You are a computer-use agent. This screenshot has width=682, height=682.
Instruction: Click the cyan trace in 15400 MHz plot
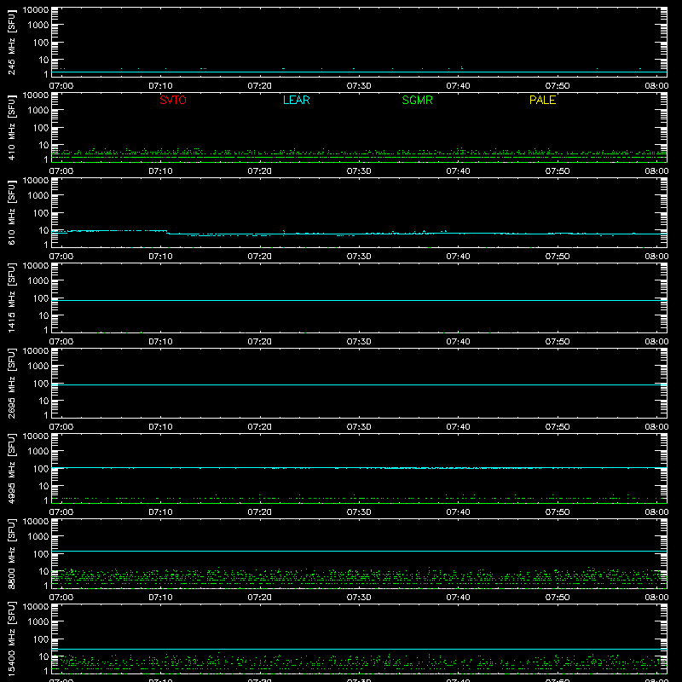click(x=359, y=650)
